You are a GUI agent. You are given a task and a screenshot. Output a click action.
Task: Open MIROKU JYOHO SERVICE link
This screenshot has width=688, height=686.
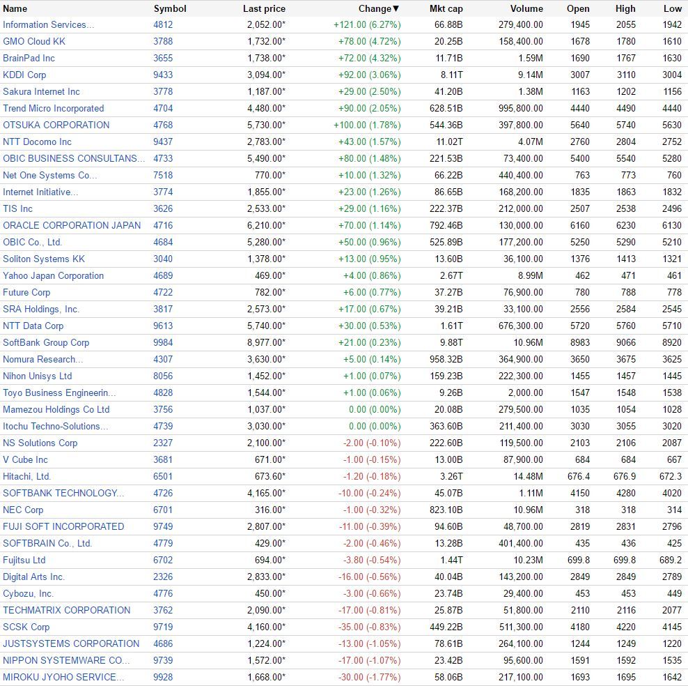[63, 677]
